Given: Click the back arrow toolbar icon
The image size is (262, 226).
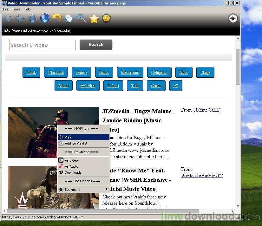Looking at the screenshot, I should point(8,18).
